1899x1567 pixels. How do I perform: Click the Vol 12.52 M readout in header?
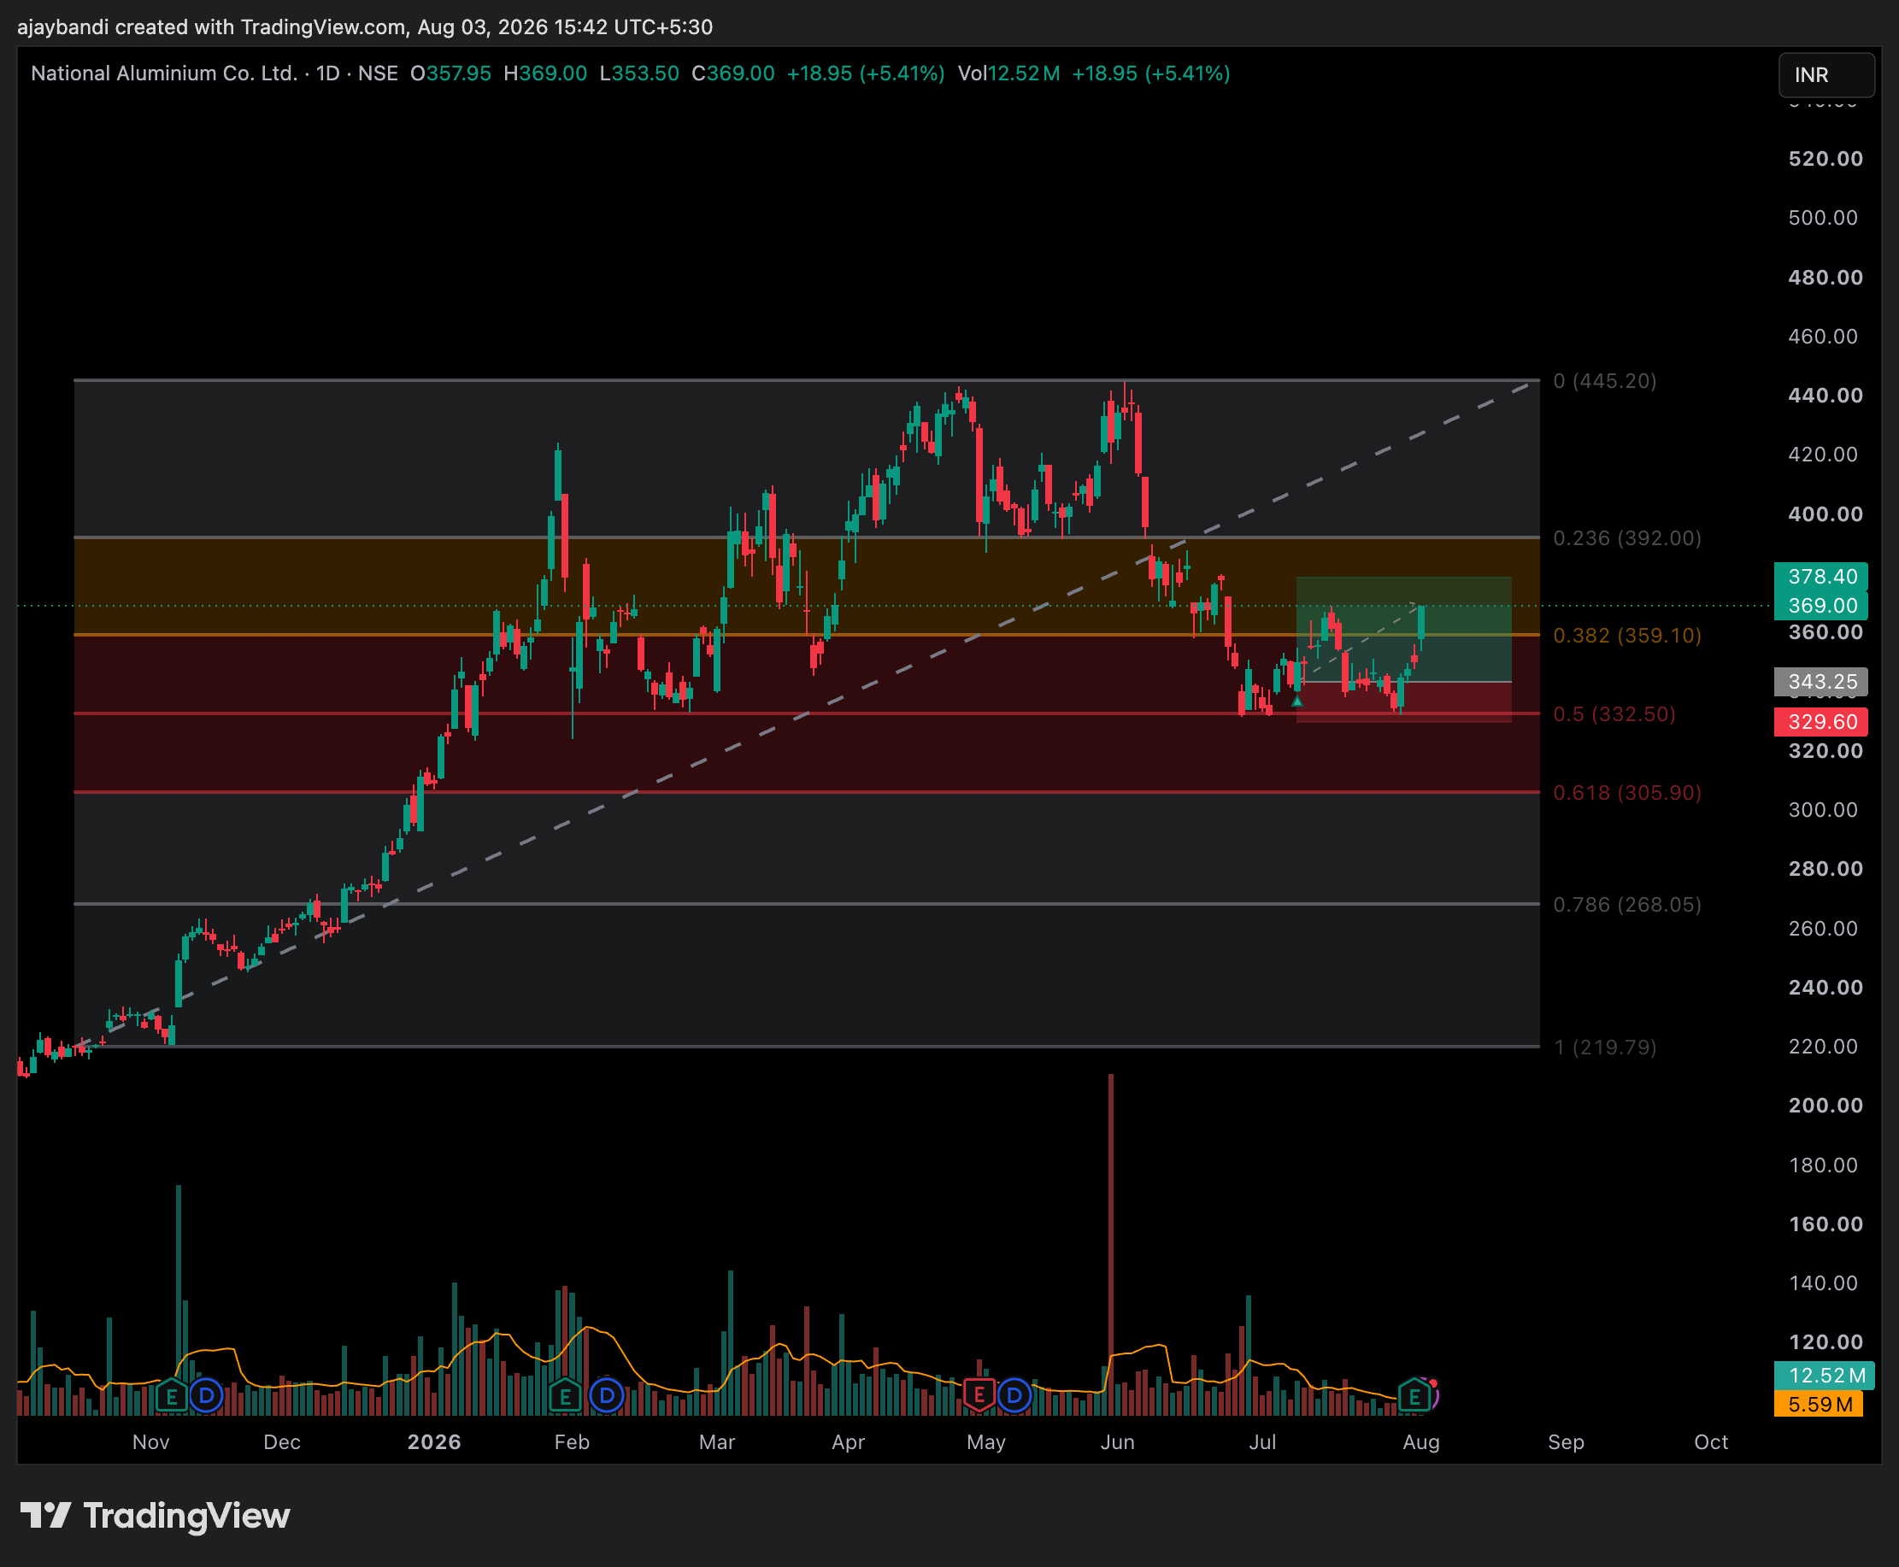[x=1008, y=73]
